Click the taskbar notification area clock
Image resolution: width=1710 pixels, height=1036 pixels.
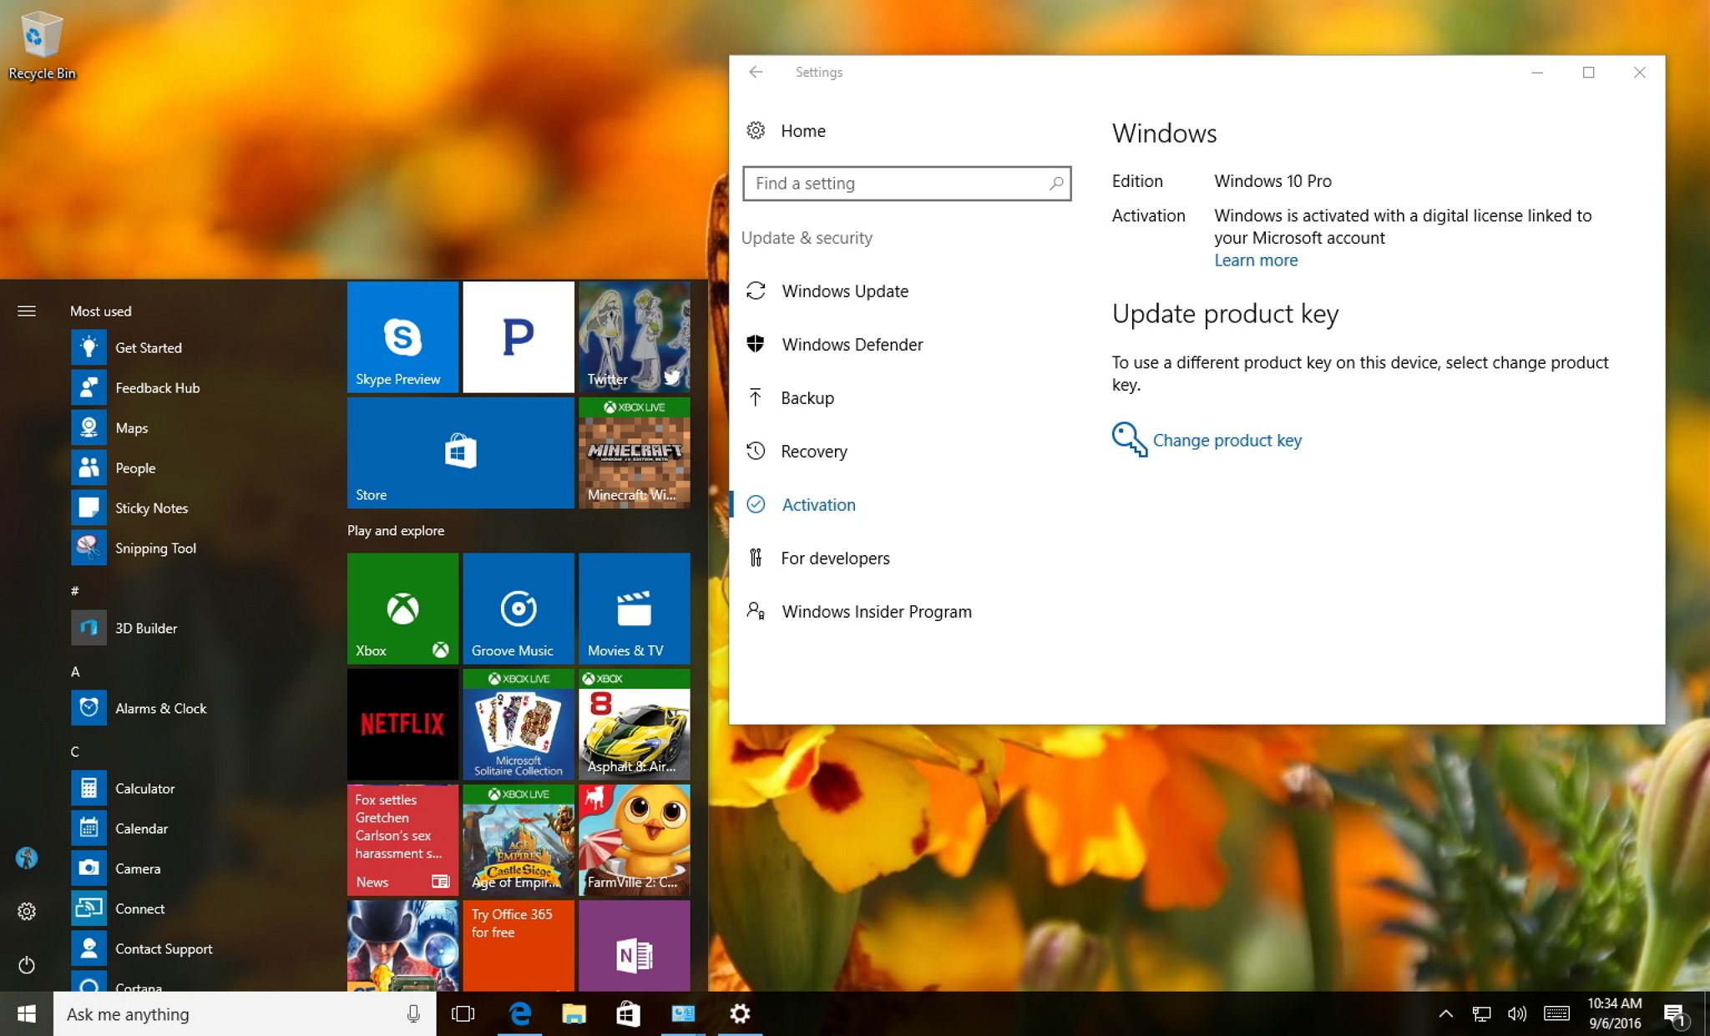(x=1613, y=1013)
